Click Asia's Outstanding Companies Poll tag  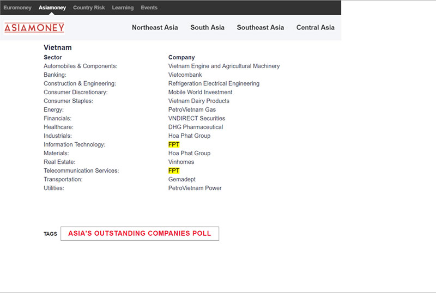coord(140,233)
